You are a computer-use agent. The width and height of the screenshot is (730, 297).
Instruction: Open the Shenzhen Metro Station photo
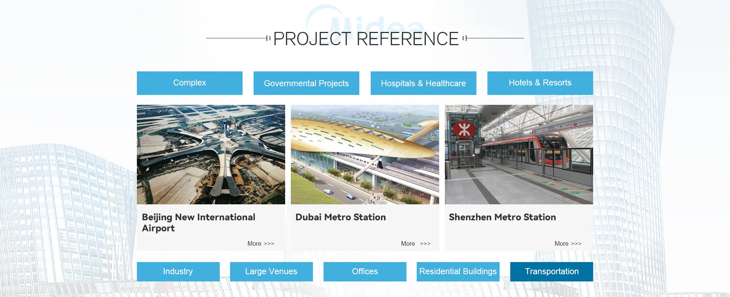pyautogui.click(x=519, y=155)
